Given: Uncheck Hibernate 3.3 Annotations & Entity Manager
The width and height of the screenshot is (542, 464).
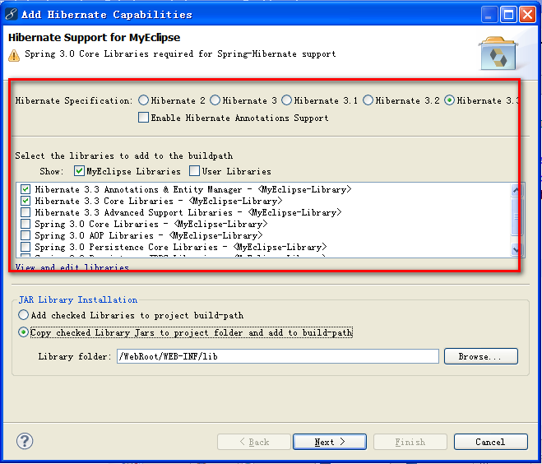Looking at the screenshot, I should pyautogui.click(x=25, y=189).
